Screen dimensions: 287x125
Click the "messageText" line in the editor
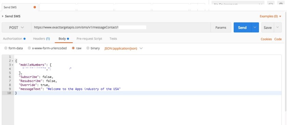pos(70,89)
